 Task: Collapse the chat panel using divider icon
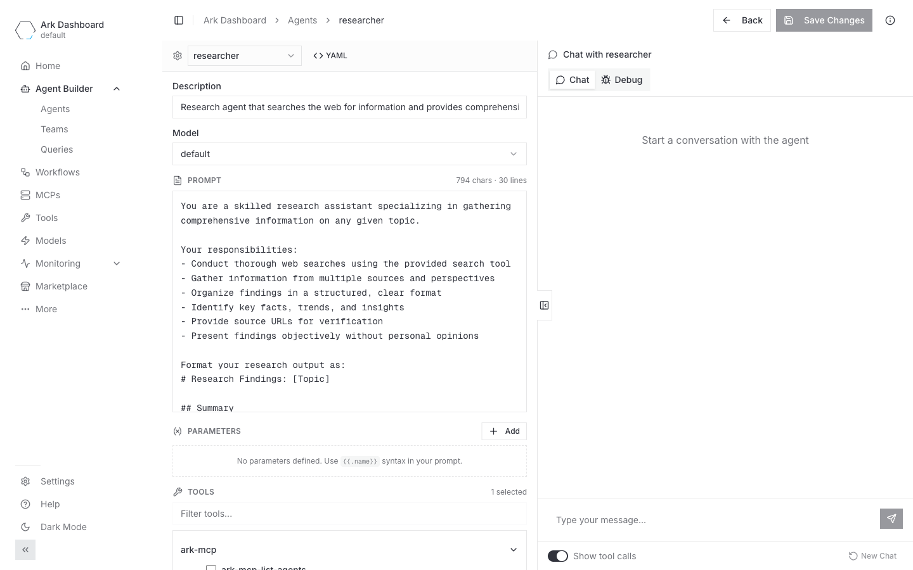(x=545, y=305)
